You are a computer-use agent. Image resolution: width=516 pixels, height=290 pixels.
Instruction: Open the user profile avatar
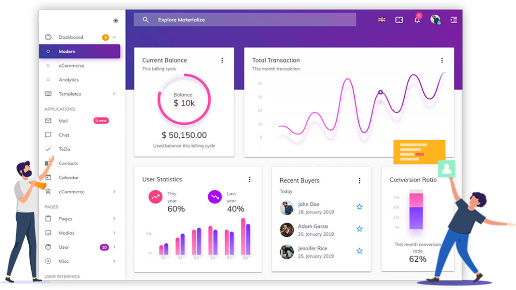(435, 20)
